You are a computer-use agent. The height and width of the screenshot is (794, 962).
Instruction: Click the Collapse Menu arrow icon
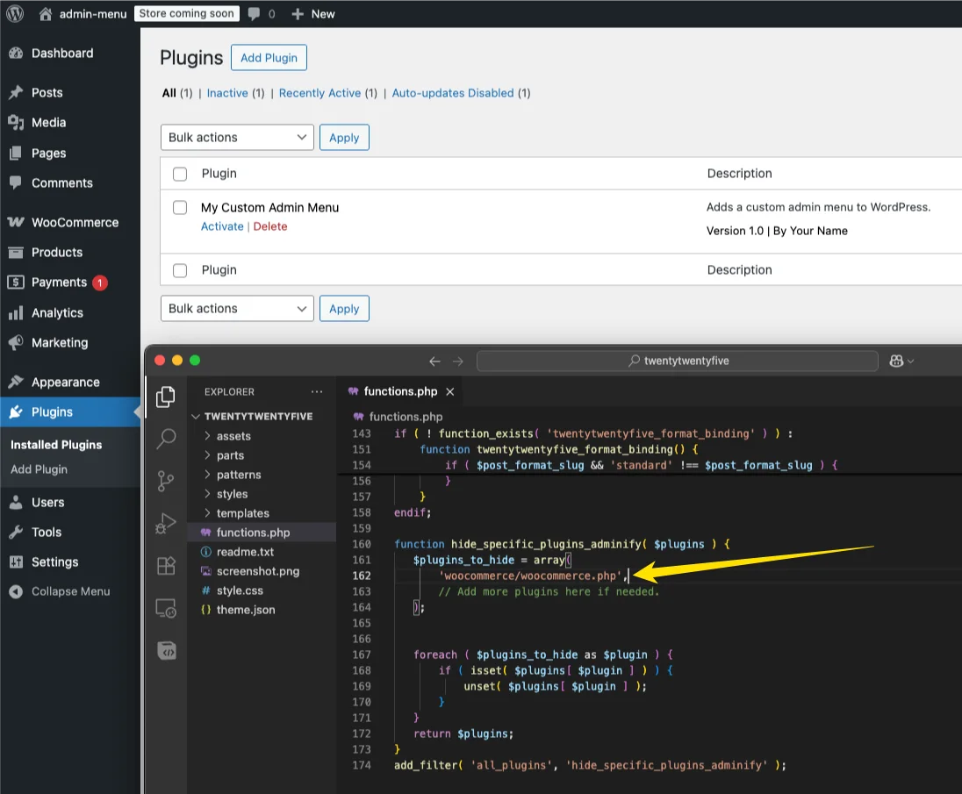(16, 591)
